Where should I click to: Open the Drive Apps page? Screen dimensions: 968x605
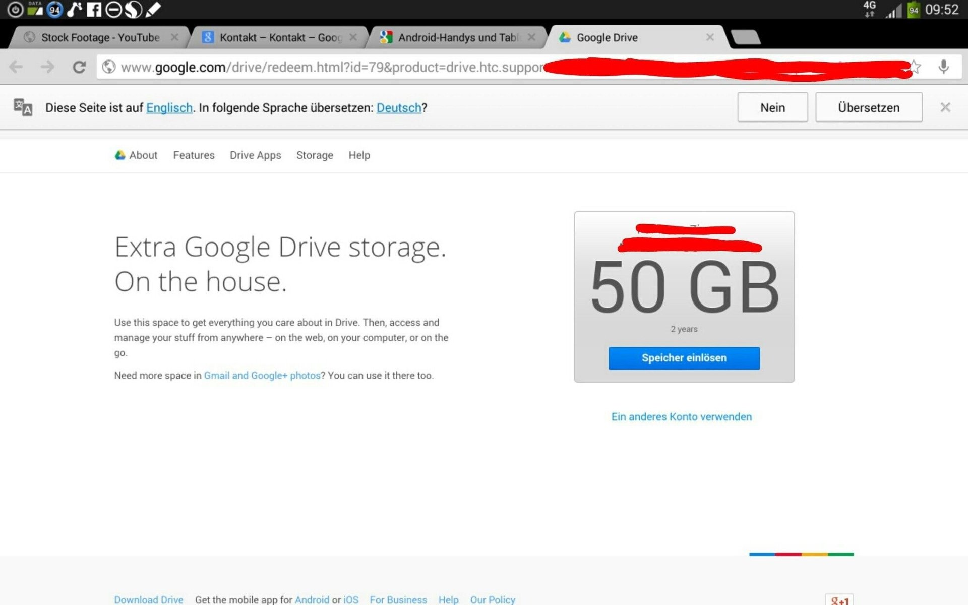pyautogui.click(x=255, y=155)
